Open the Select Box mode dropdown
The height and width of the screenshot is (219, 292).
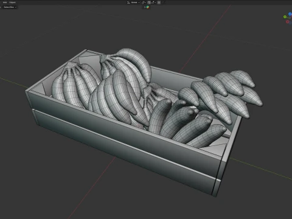tap(10, 7)
